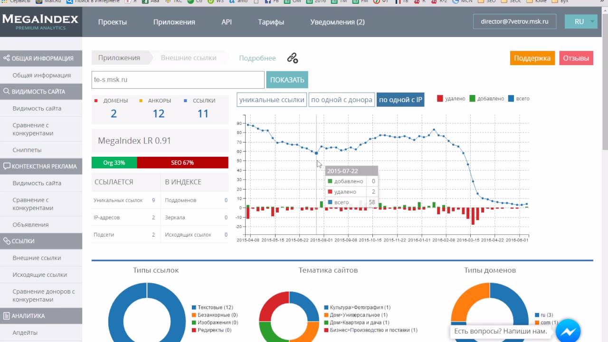Toggle Безанкорные (0) legend entry
608x342 pixels.
point(215,315)
